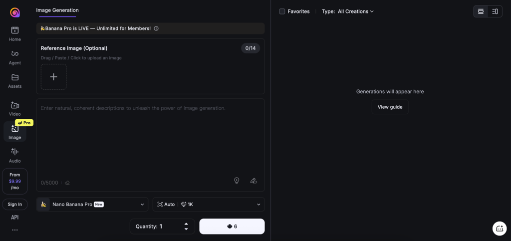Click the plus box to upload reference image
This screenshot has height=241, width=511.
pyautogui.click(x=53, y=77)
